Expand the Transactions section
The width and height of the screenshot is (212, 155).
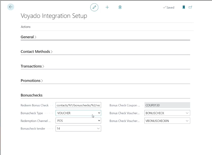(32, 66)
